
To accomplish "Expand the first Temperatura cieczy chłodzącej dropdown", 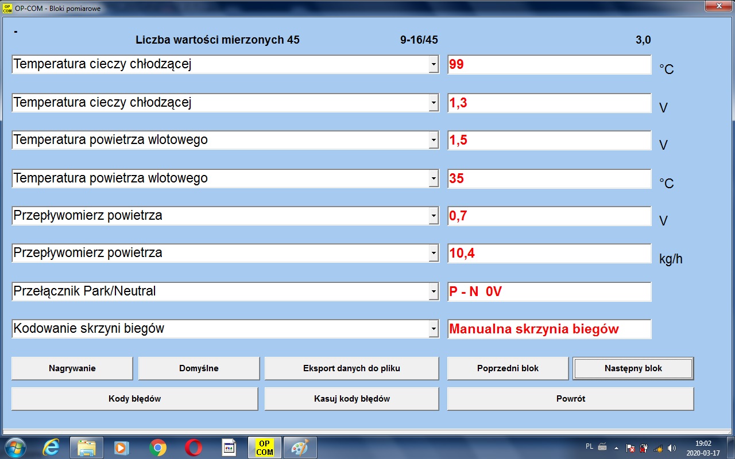I will click(x=434, y=65).
